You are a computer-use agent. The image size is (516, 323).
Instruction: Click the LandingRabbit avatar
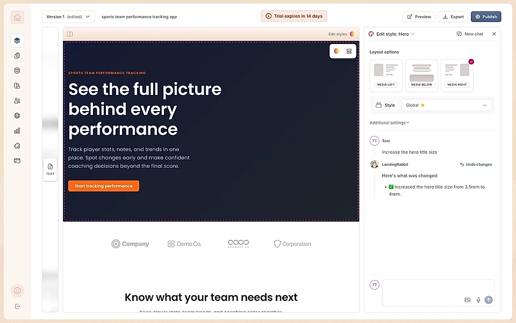375,164
